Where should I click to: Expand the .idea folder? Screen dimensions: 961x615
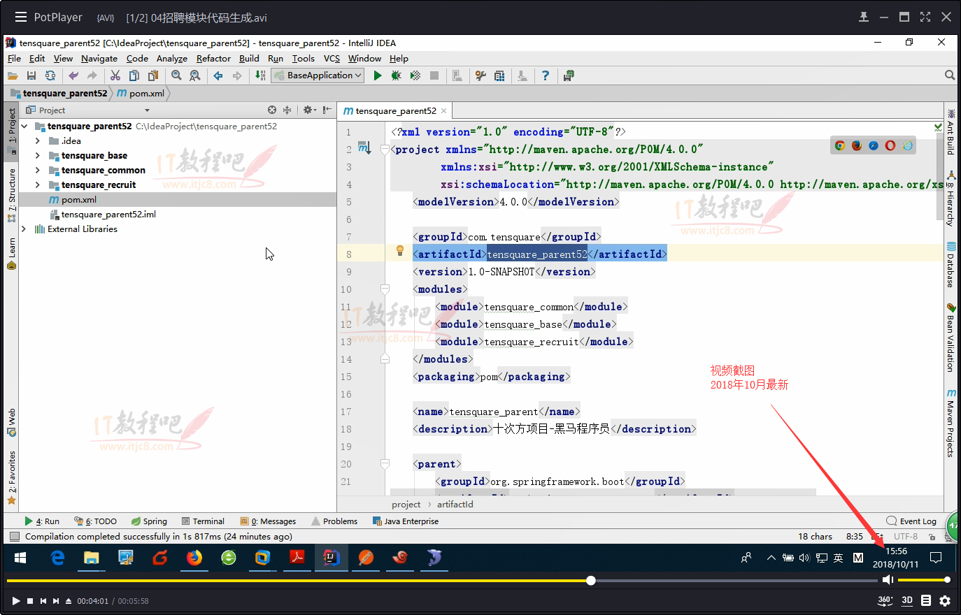pos(38,141)
